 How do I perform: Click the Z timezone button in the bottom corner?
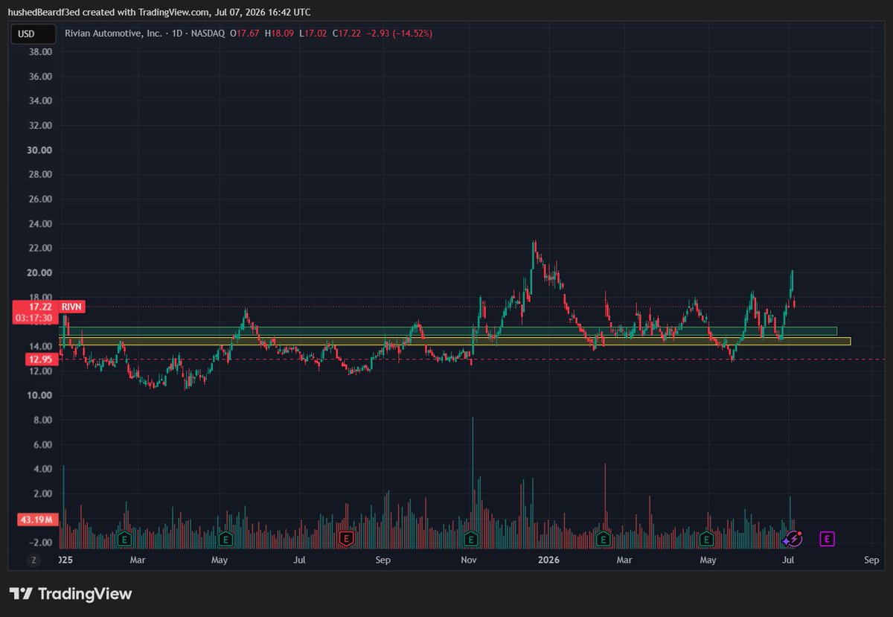click(x=33, y=559)
